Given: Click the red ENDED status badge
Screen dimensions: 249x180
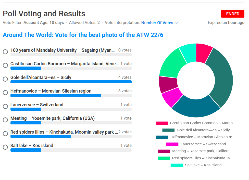Looking at the screenshot, I should pos(233,14).
